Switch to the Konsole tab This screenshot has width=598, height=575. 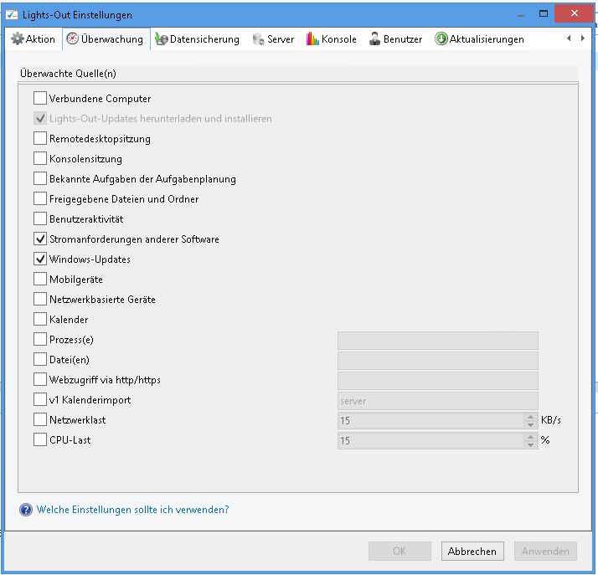[x=338, y=39]
